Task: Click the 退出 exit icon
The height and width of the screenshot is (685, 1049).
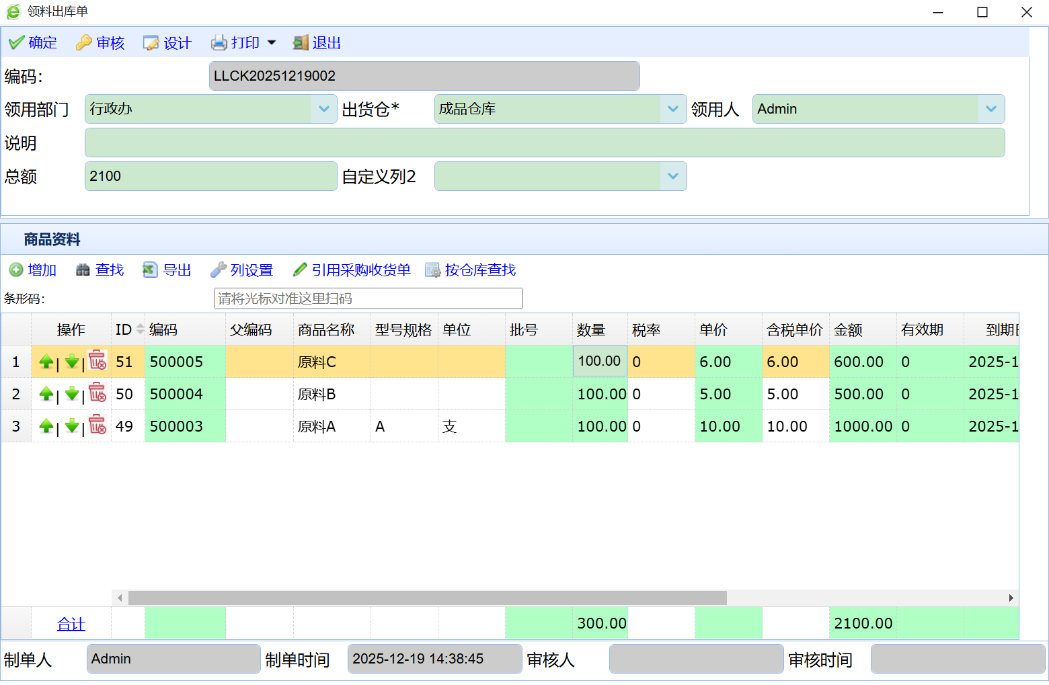Action: pyautogui.click(x=301, y=43)
